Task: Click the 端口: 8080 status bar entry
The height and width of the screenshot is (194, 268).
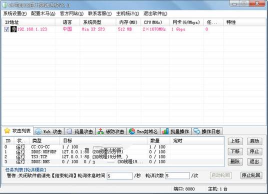Action: (184, 189)
